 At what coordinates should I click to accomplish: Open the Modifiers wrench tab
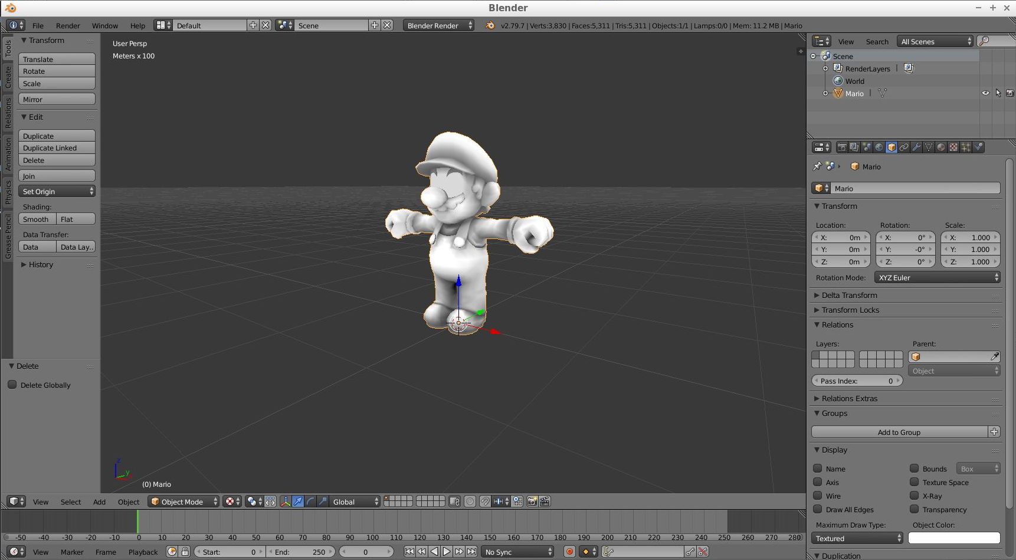916,148
